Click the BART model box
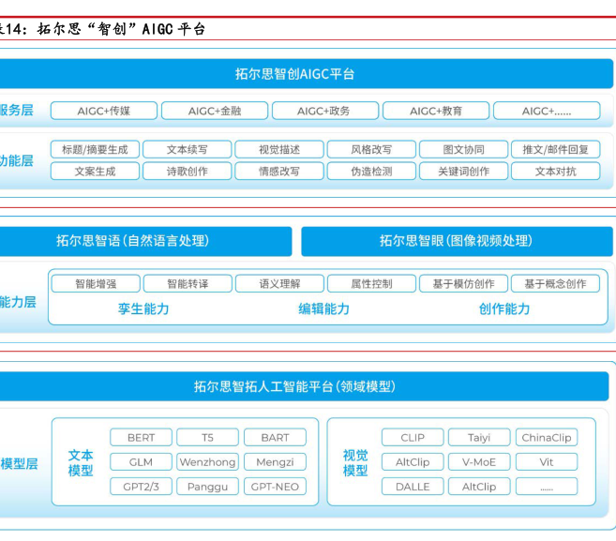 coord(275,437)
